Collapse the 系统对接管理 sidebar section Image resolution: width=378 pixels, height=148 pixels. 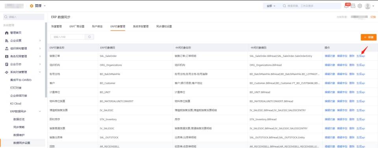coord(40,72)
